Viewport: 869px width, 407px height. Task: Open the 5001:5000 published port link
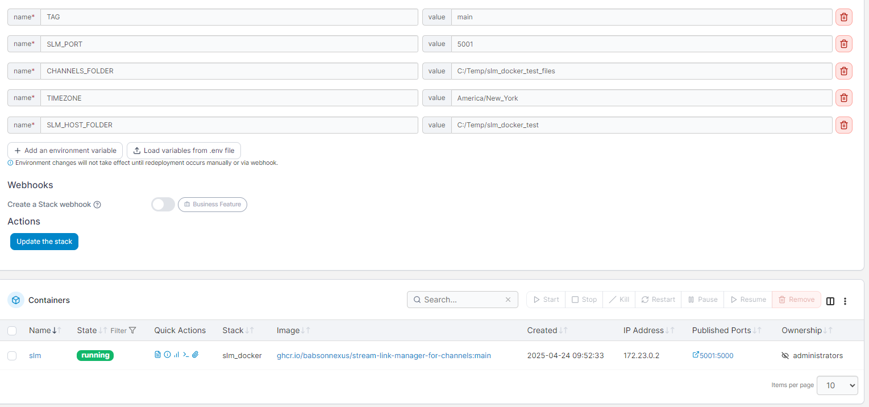713,355
